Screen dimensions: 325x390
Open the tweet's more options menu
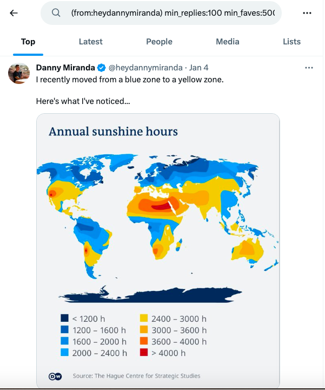coord(309,68)
